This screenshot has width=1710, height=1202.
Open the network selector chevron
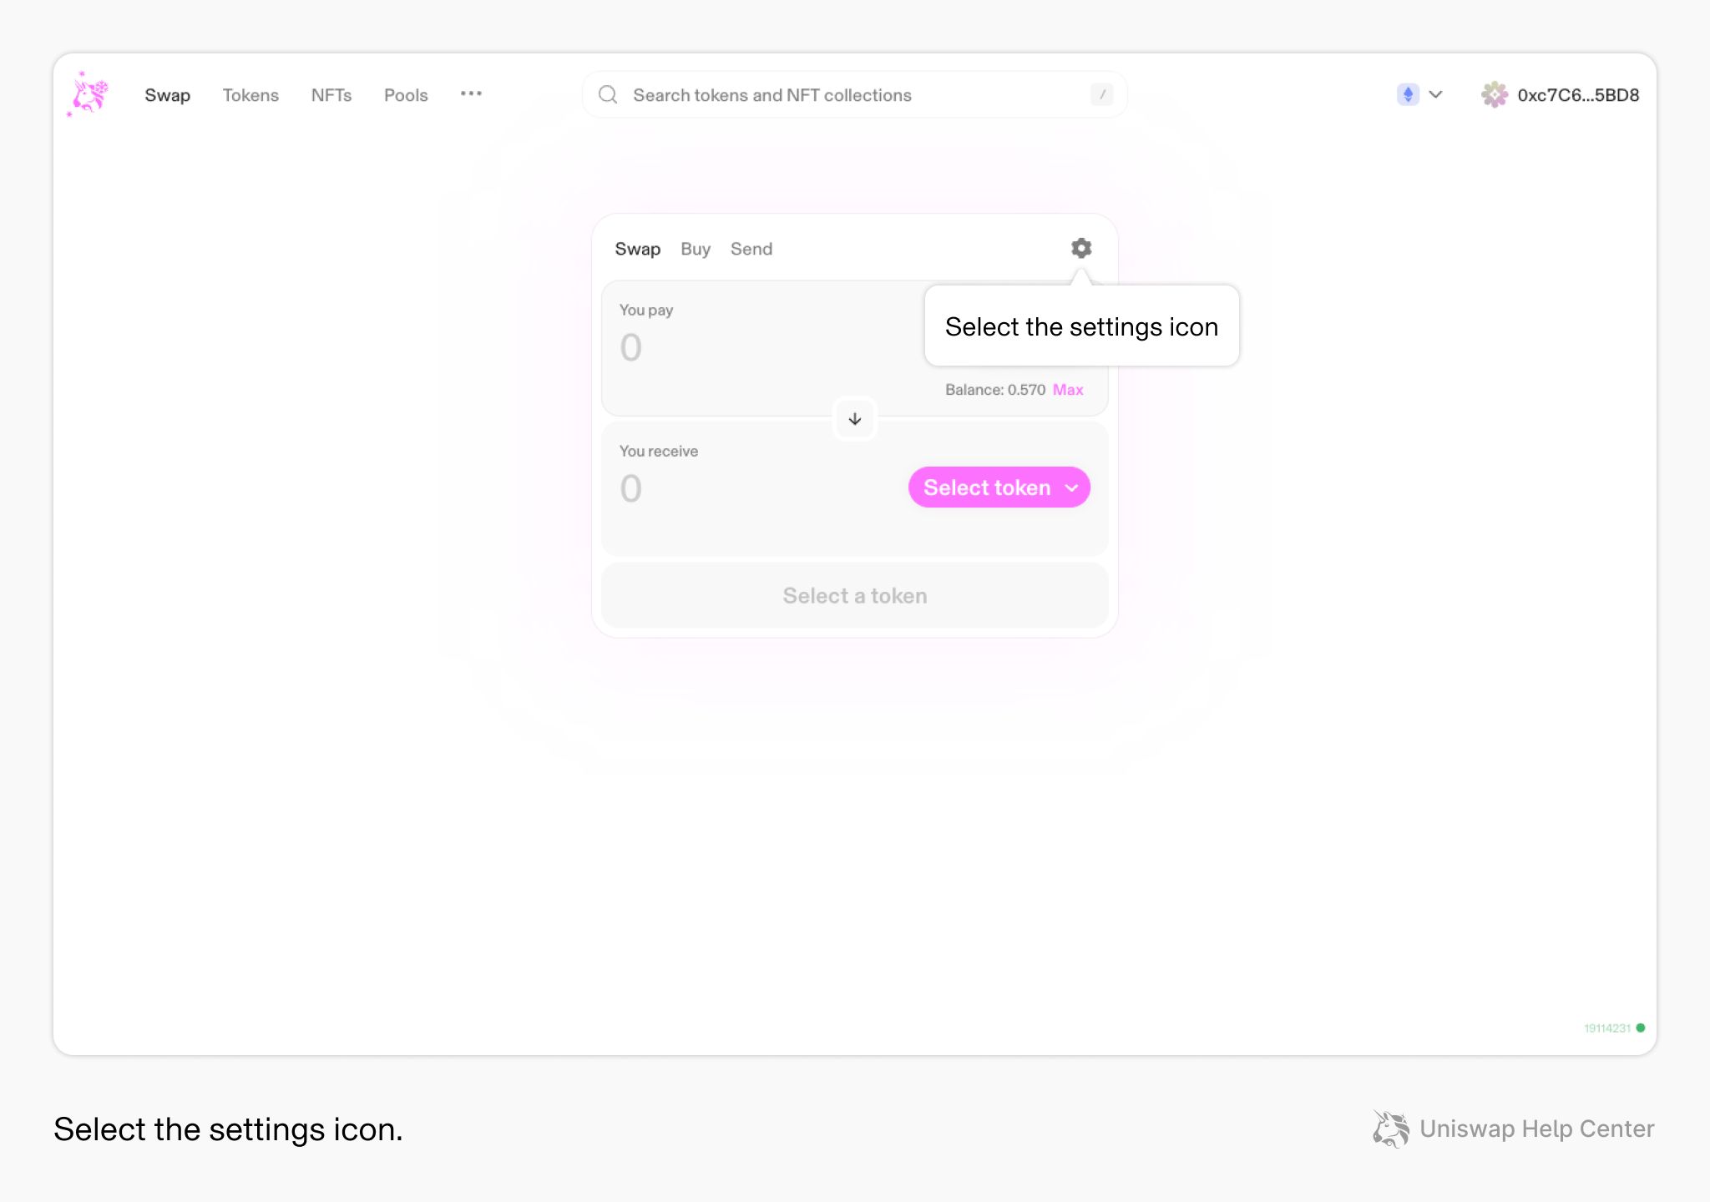coord(1435,94)
